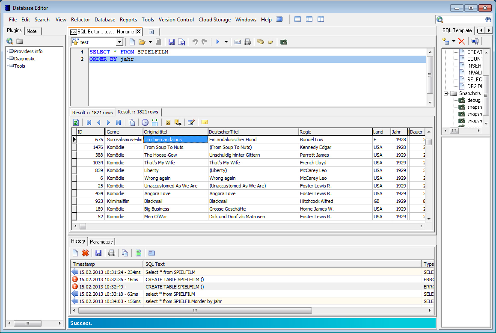The height and width of the screenshot is (333, 496).
Task: Jump to last record in results
Action: coord(119,122)
